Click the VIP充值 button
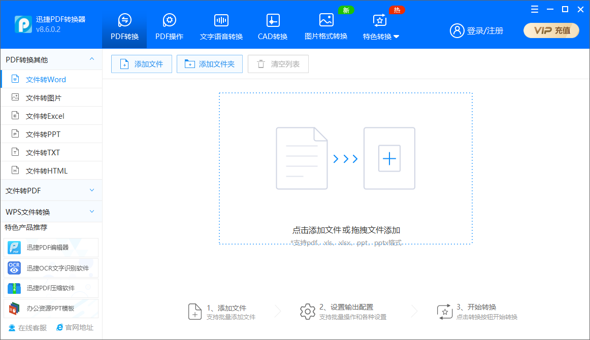 (x=551, y=30)
